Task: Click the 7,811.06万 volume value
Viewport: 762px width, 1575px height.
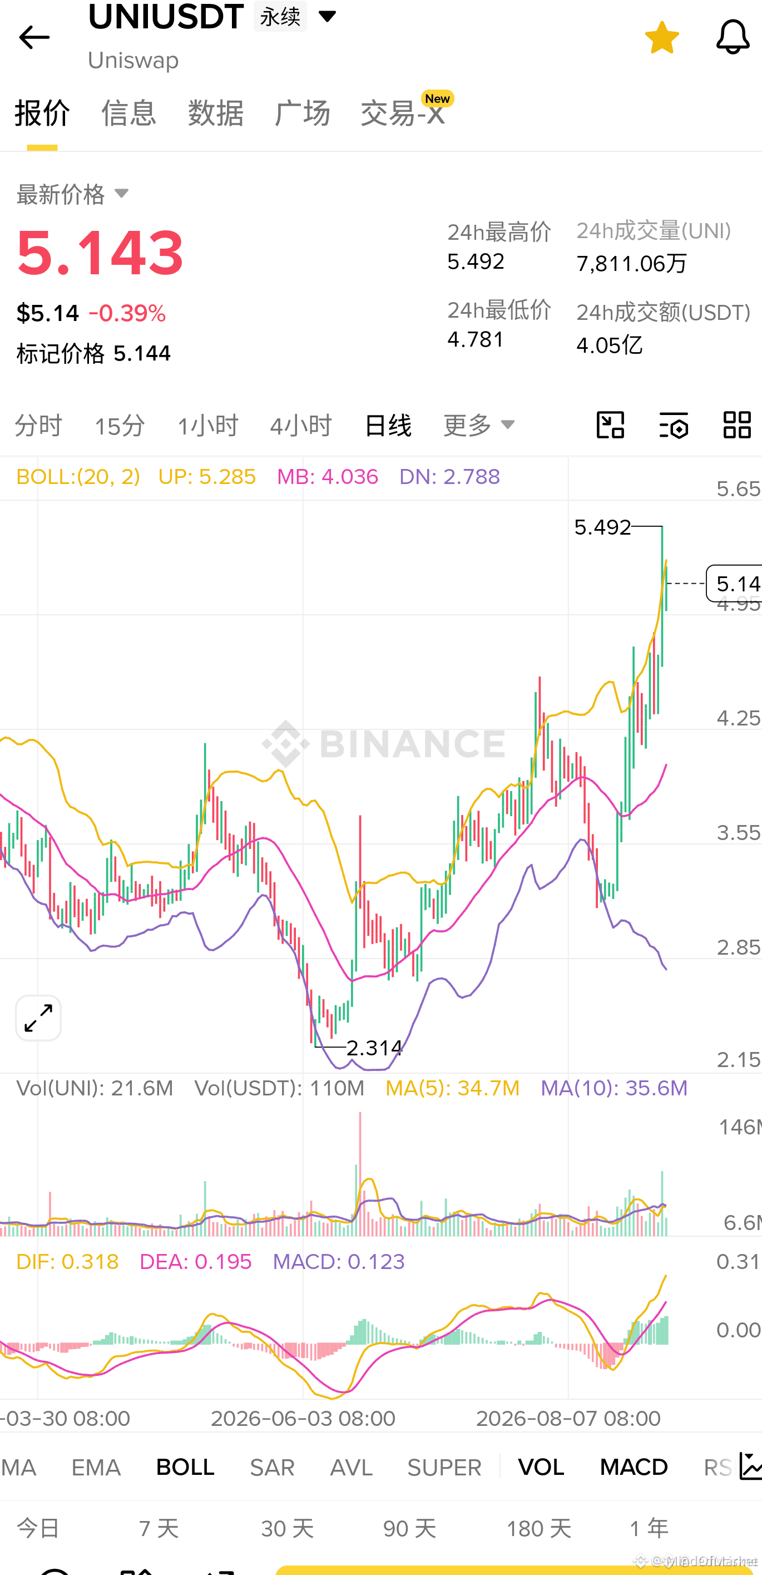Action: coord(632,264)
